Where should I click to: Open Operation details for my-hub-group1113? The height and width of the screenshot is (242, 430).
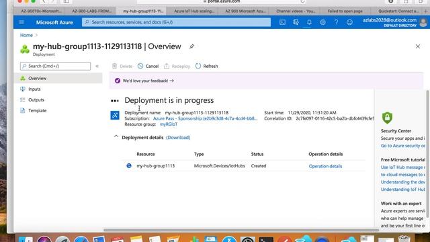[x=325, y=166]
